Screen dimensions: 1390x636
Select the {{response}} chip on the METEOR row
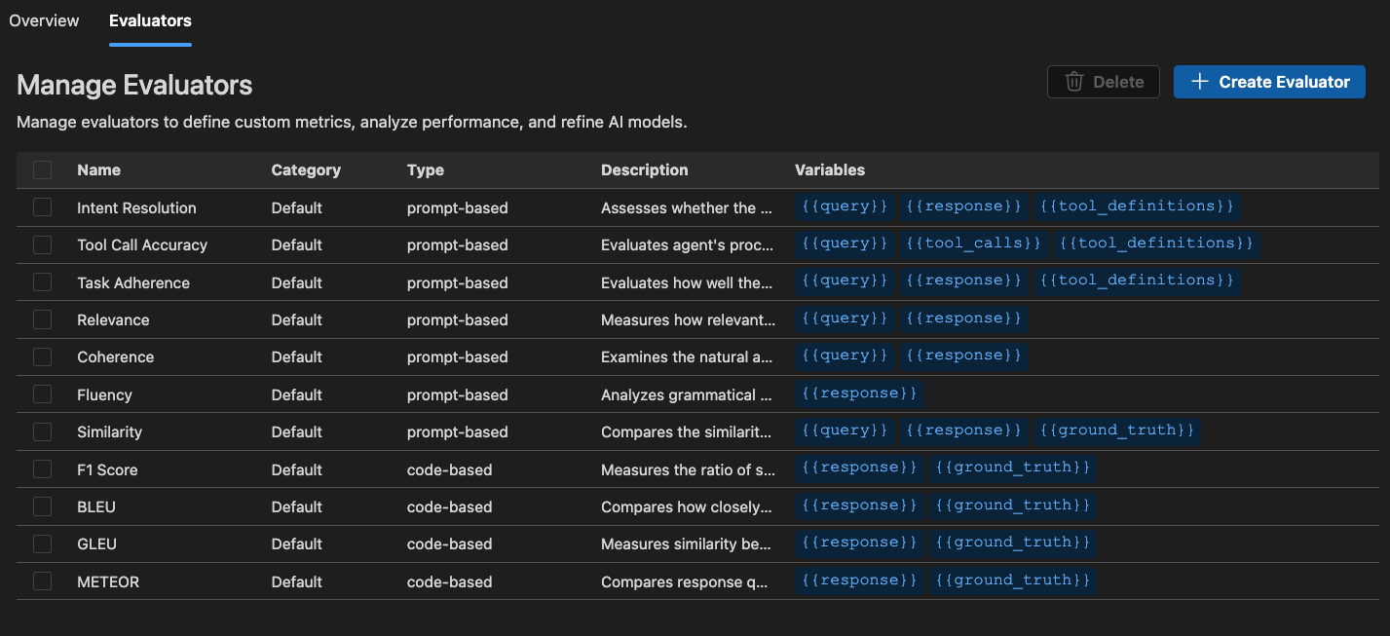(860, 580)
